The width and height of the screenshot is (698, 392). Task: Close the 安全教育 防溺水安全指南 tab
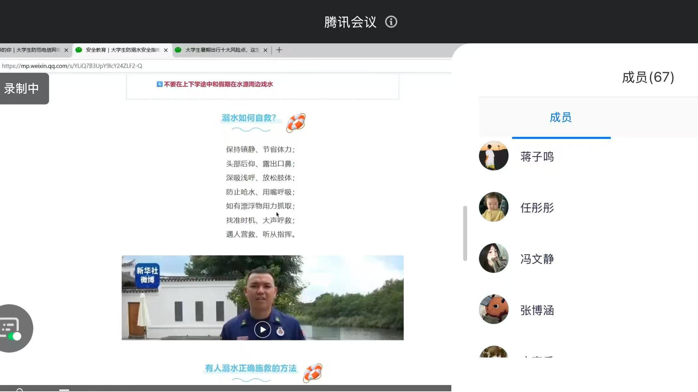[166, 50]
